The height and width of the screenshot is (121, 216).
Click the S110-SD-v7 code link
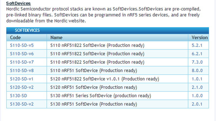[22, 62]
